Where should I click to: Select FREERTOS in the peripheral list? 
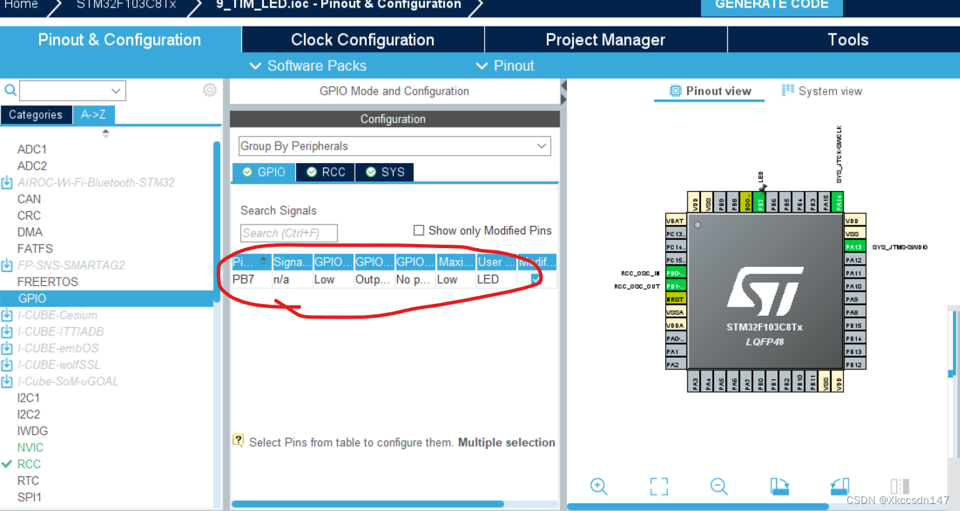(x=47, y=282)
